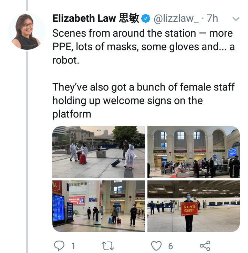
Task: Expand the tweet options chevron
Action: (x=236, y=19)
